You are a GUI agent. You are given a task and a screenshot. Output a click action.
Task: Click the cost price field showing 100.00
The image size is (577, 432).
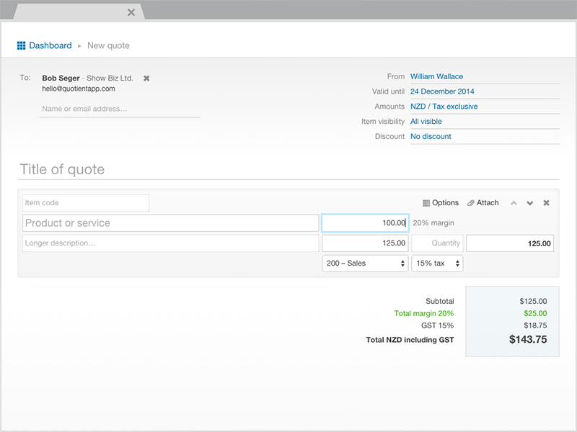365,223
